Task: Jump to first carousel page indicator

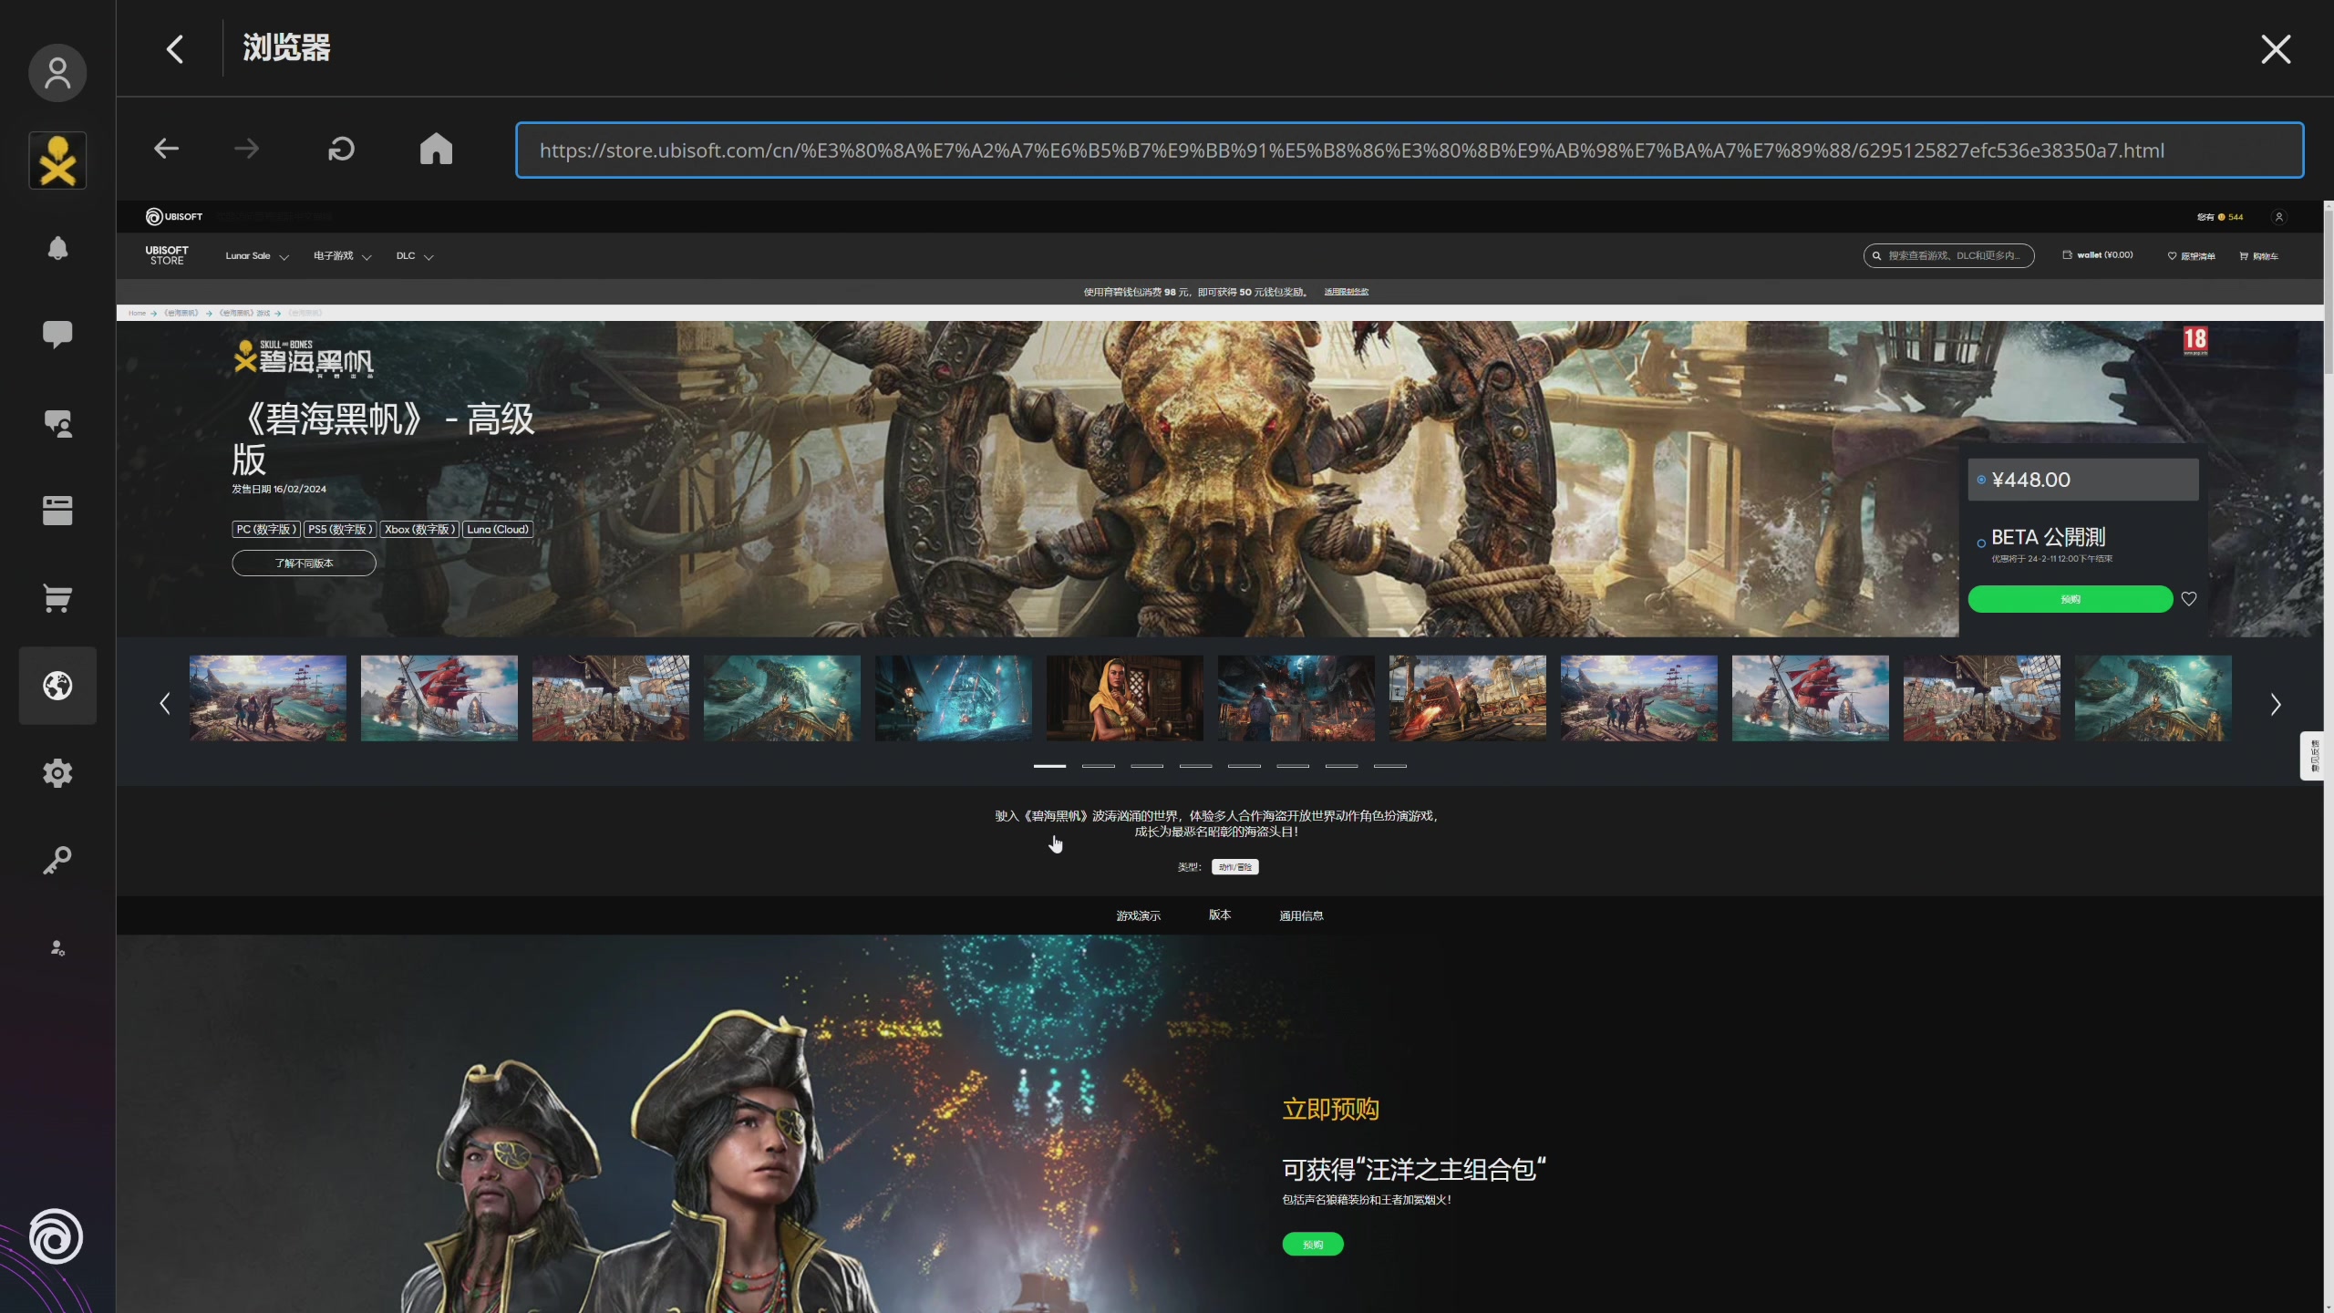Action: [1049, 766]
